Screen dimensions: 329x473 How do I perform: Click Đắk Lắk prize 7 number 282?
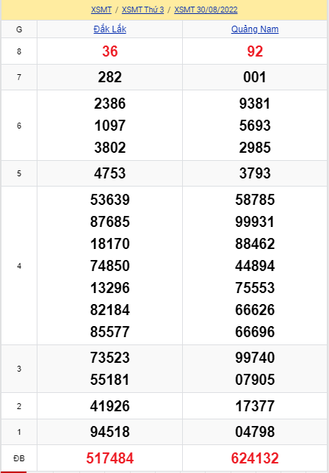click(109, 77)
